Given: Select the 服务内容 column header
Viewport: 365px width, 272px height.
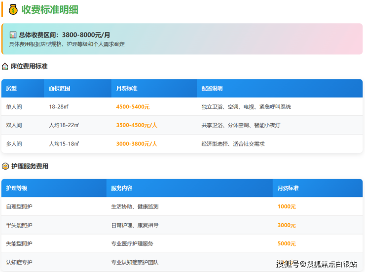Looking at the screenshot, I should 121,188.
